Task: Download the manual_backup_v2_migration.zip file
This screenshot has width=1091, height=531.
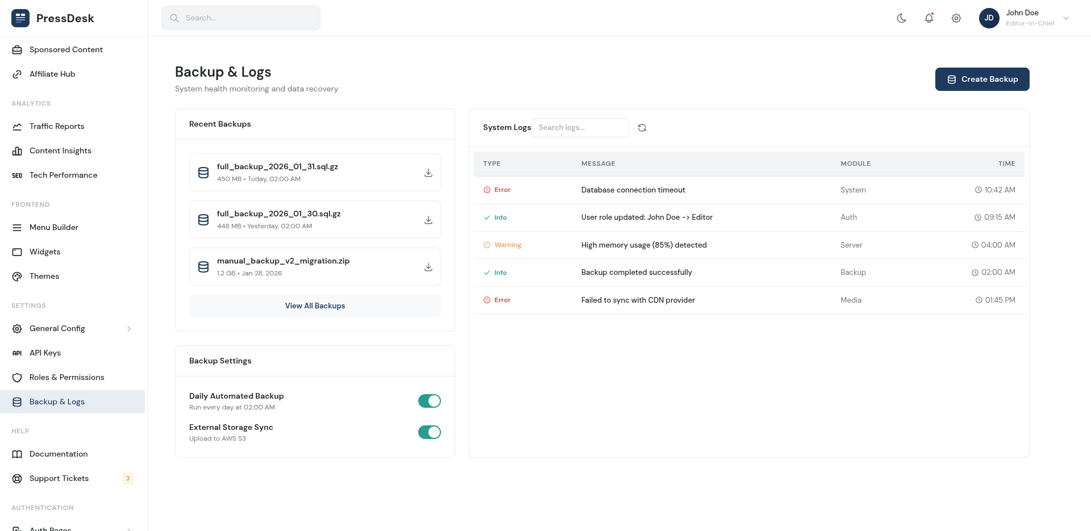Action: pos(428,267)
